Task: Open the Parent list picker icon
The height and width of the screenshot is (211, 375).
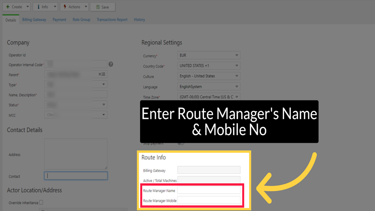Action: (104, 74)
